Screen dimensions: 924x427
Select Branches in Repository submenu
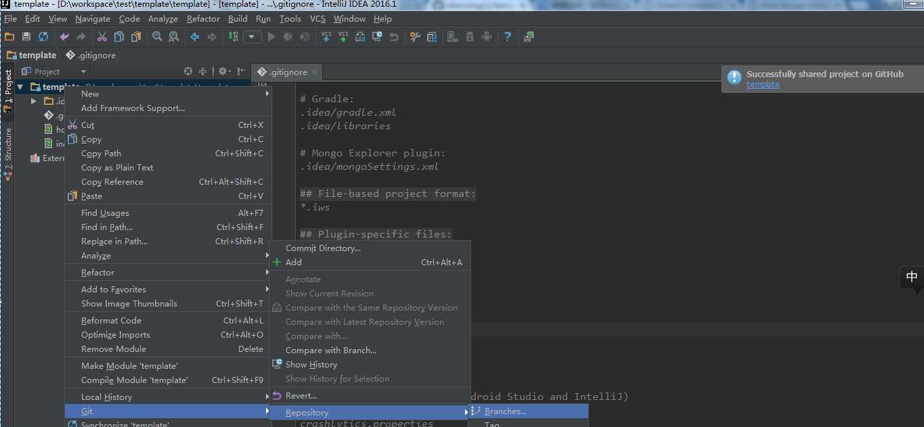pos(529,411)
